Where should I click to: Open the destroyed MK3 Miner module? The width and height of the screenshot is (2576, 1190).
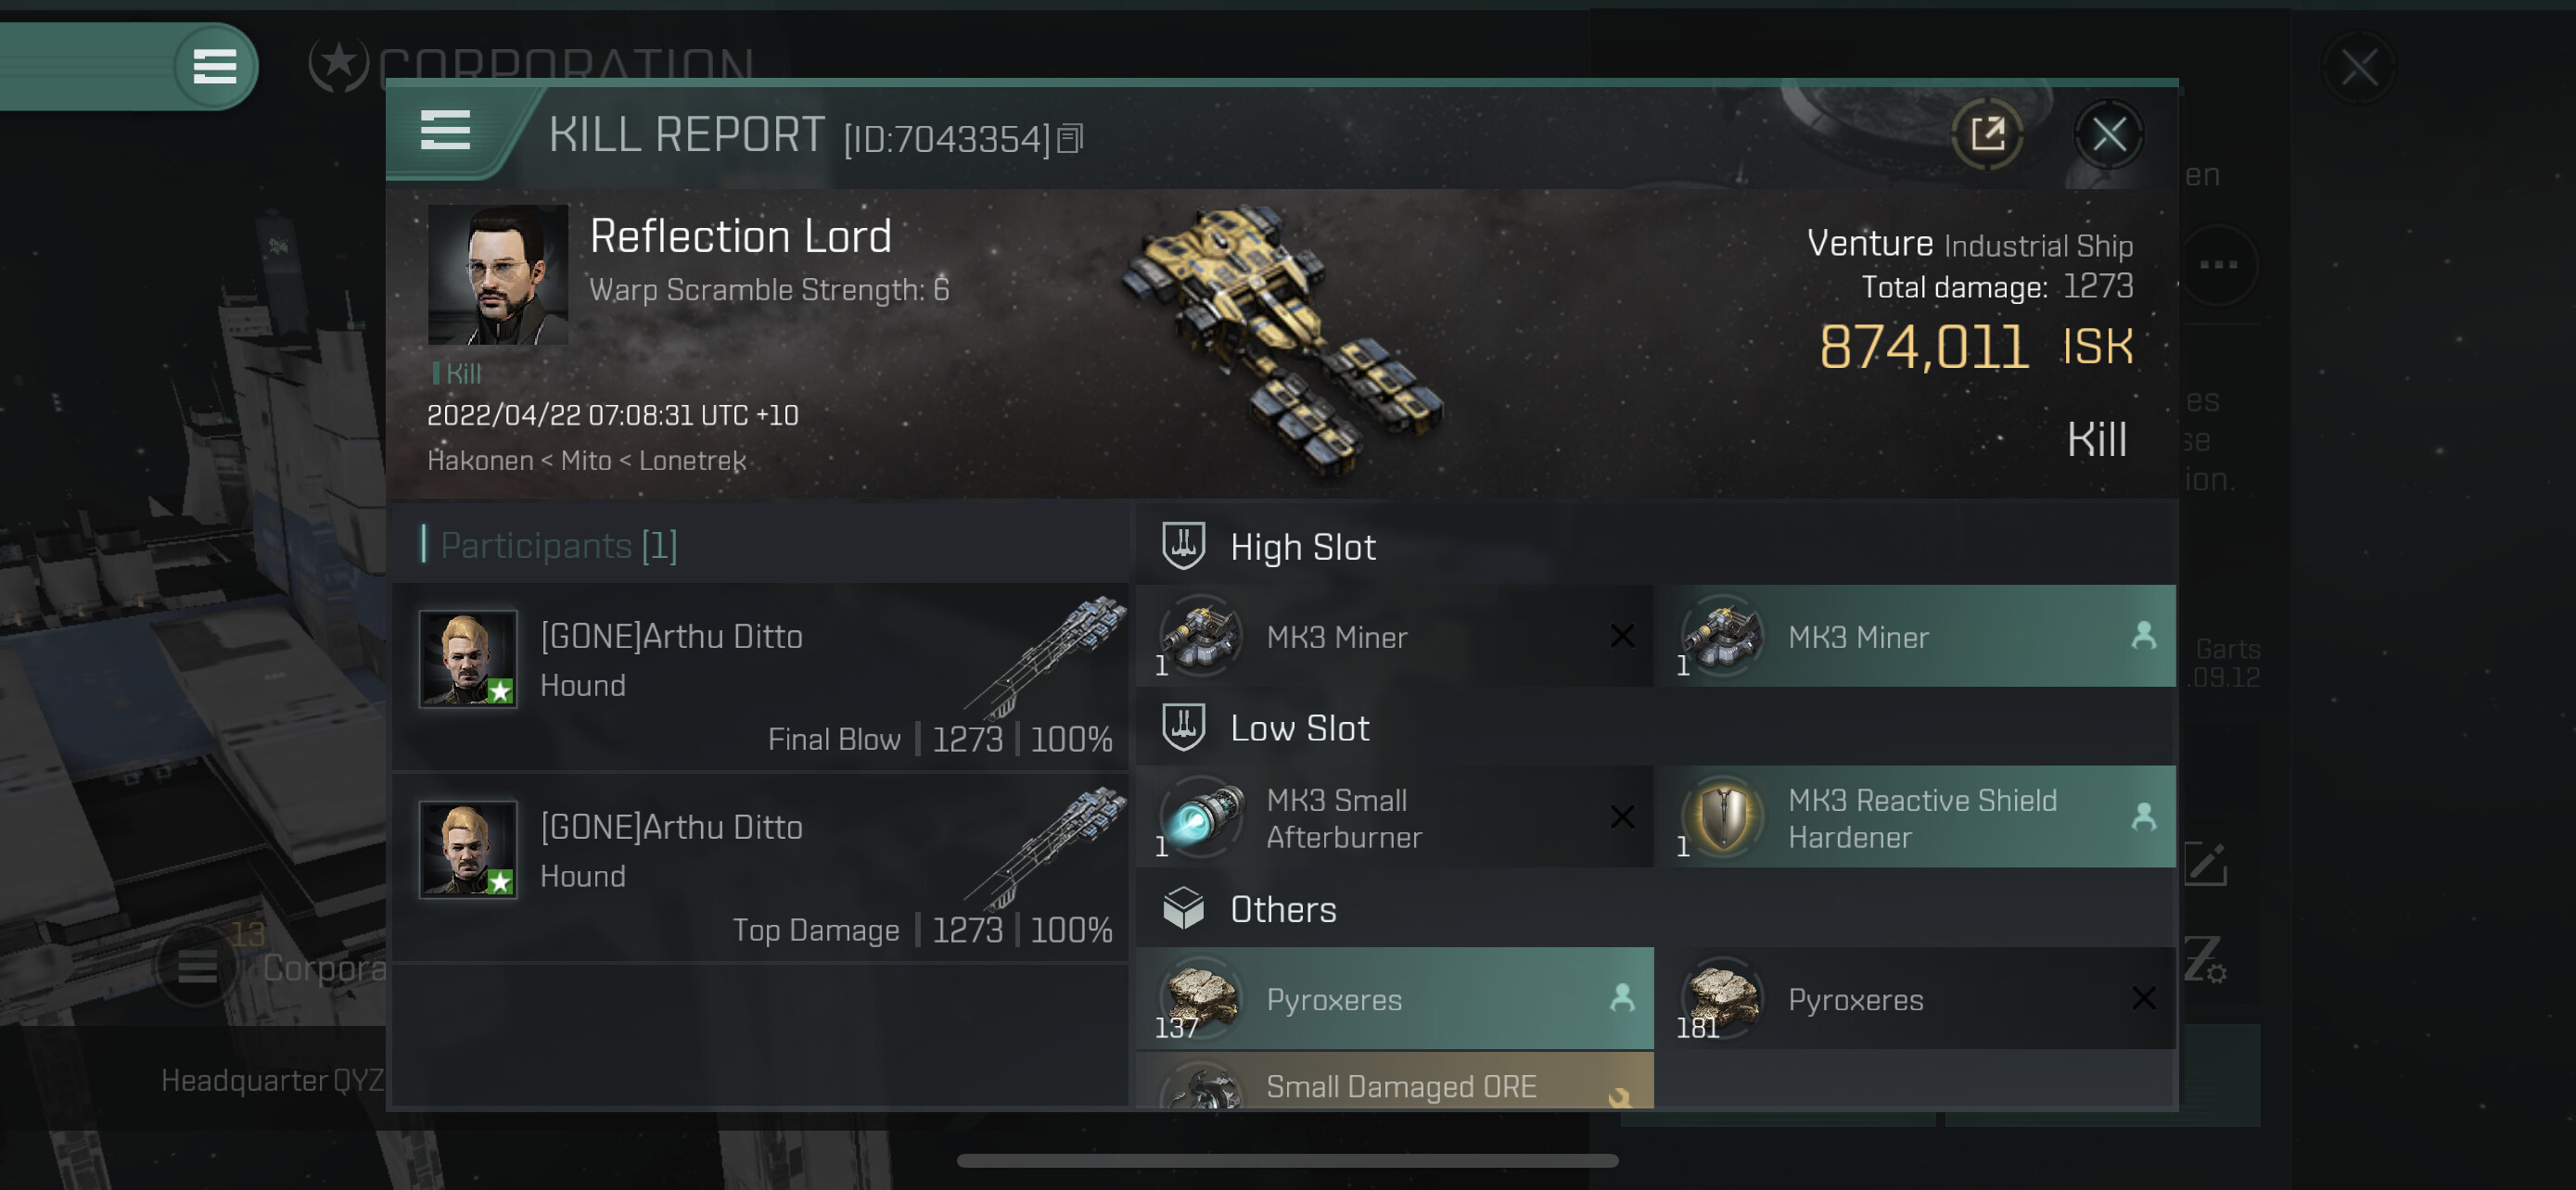coord(1394,637)
